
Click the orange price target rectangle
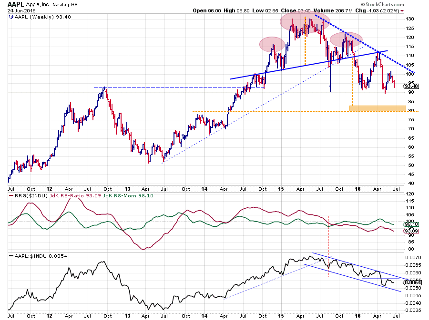(x=378, y=108)
